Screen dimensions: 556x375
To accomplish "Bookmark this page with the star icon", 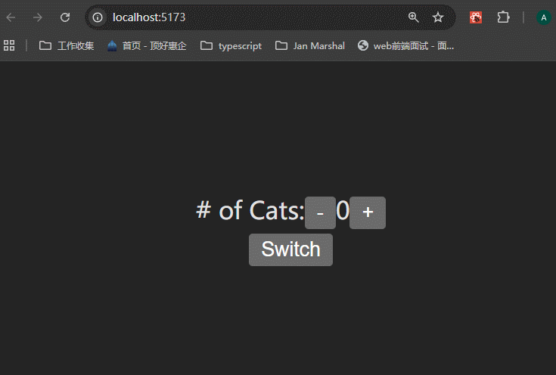I will click(x=438, y=17).
